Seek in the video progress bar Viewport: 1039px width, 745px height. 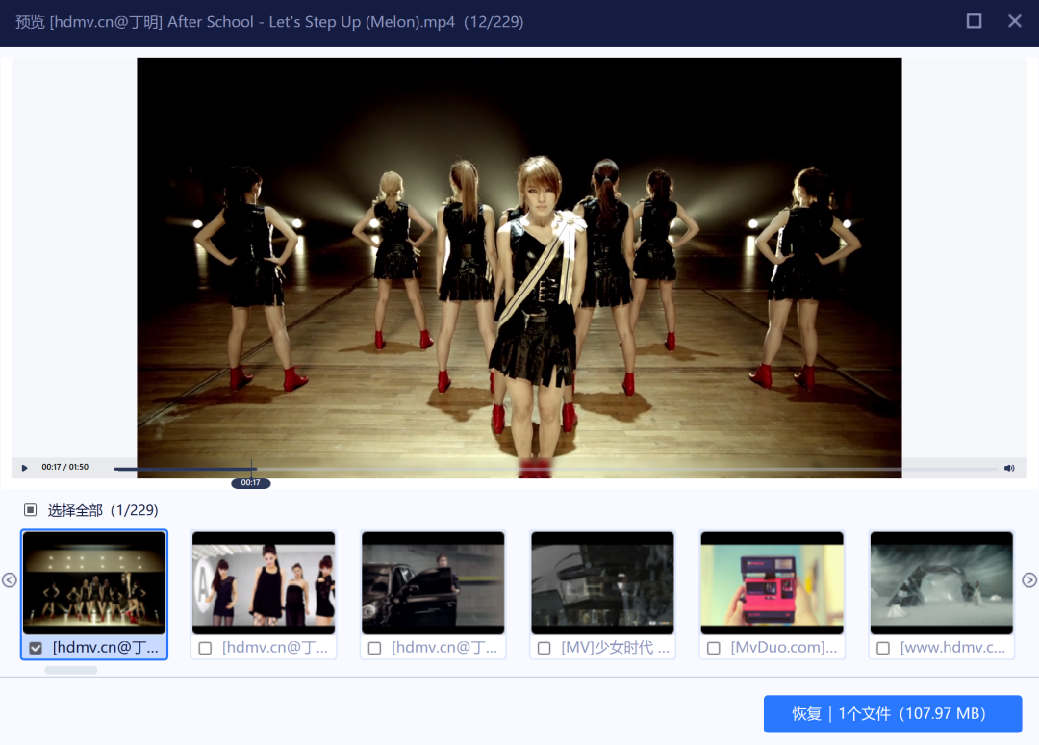[555, 469]
